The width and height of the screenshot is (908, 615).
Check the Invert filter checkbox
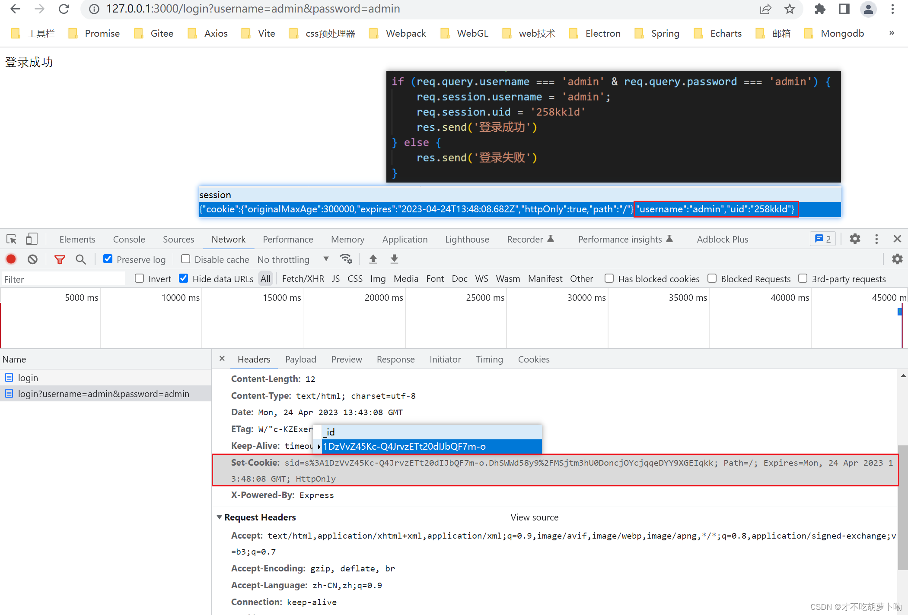pos(139,278)
